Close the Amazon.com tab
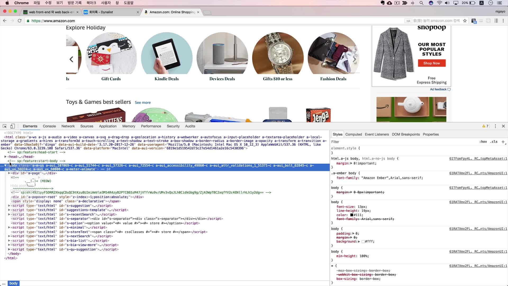 point(198,12)
